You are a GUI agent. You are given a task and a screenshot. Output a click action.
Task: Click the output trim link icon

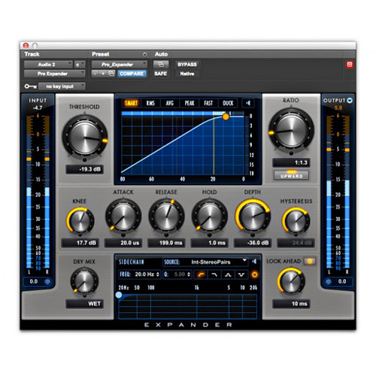tap(329, 281)
